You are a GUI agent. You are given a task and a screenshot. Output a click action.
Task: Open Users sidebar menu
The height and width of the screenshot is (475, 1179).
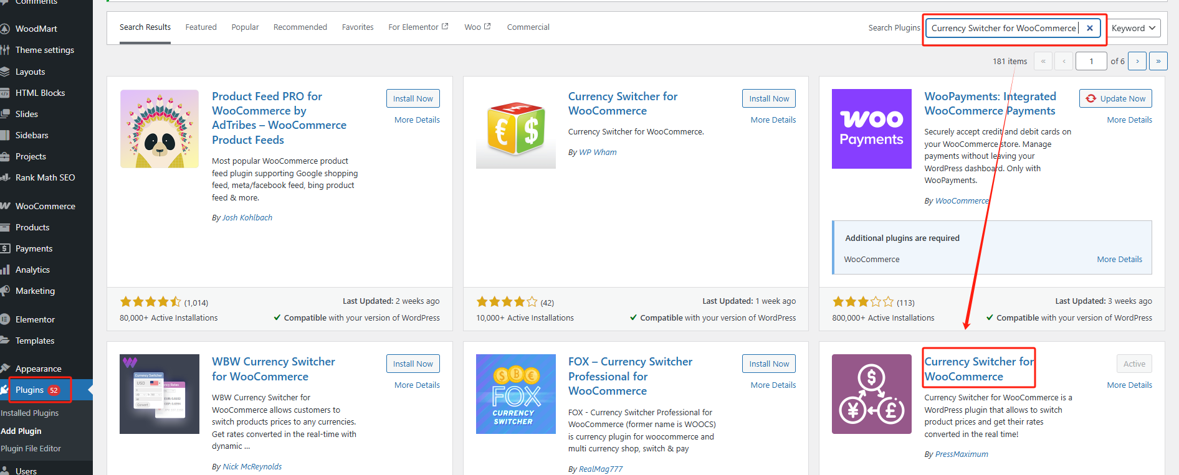26,471
